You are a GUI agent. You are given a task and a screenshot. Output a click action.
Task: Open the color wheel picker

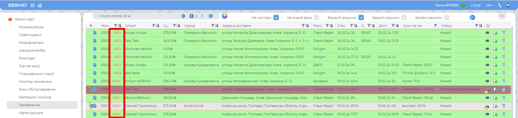pyautogui.click(x=225, y=16)
